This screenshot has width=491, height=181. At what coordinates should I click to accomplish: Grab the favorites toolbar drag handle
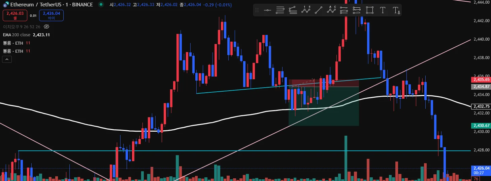click(257, 10)
